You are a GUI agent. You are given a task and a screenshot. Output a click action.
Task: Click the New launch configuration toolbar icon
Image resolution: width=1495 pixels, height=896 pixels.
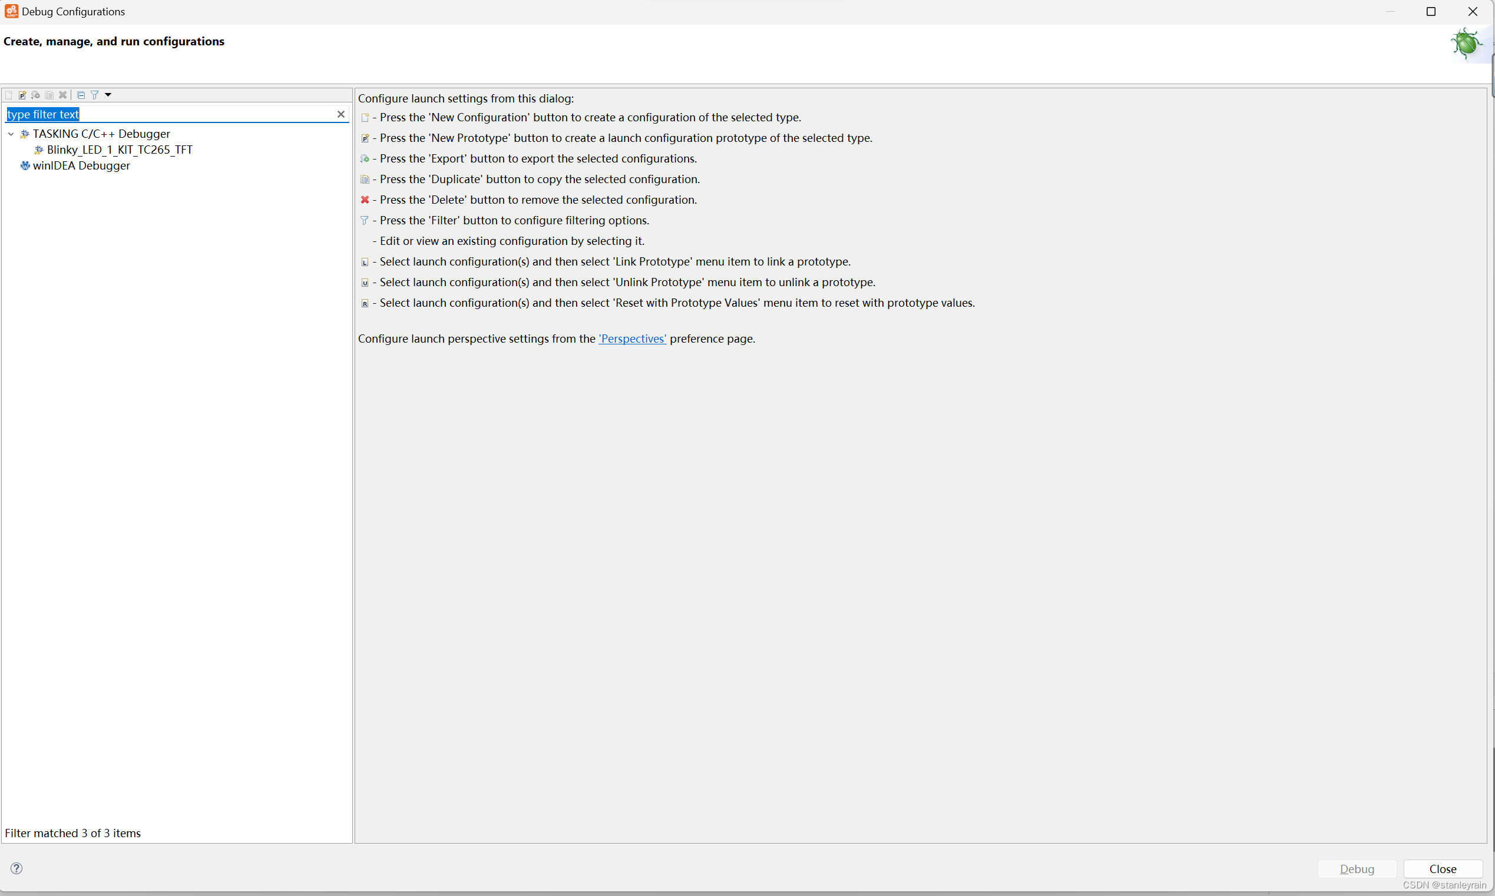[8, 95]
